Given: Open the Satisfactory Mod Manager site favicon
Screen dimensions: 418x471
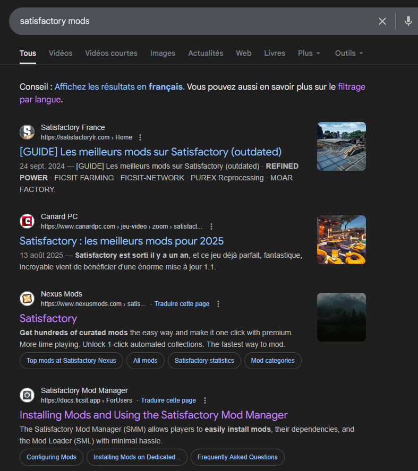Looking at the screenshot, I should 27,395.
